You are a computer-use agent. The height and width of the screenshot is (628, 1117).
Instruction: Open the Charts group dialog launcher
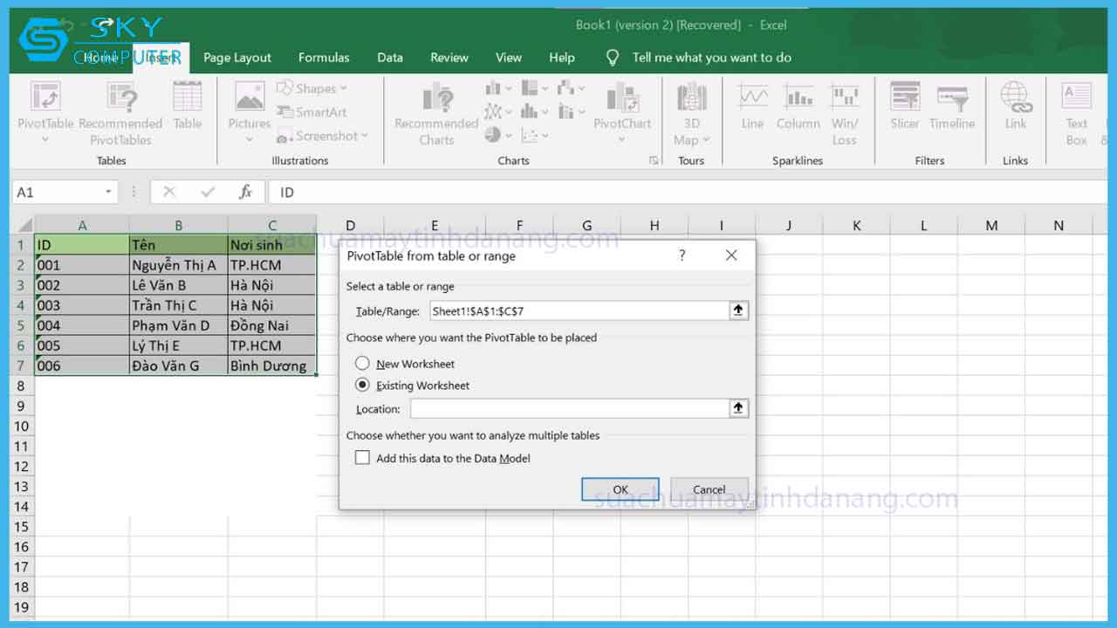(x=653, y=161)
